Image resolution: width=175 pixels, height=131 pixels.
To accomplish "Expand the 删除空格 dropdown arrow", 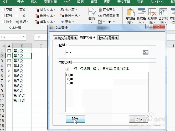I will coord(79,16).
